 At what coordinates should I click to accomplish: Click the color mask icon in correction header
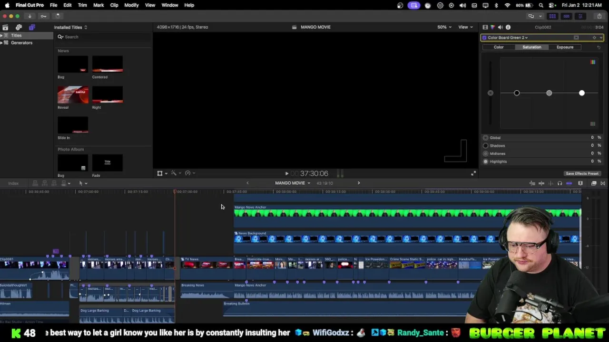pos(576,38)
